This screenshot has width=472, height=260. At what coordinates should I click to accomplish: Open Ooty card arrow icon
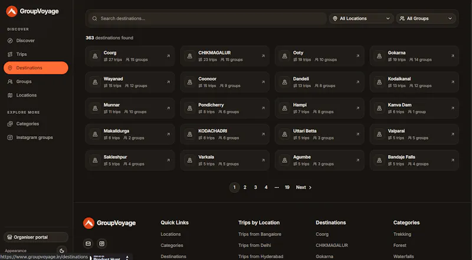click(x=358, y=56)
